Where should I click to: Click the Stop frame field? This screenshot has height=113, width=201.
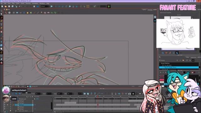[60, 94]
